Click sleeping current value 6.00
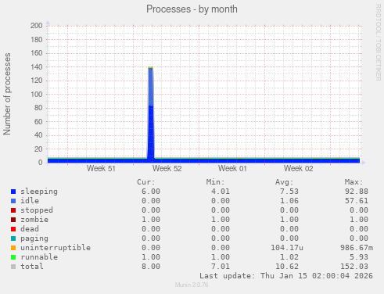This screenshot has height=294, width=384. [151, 192]
